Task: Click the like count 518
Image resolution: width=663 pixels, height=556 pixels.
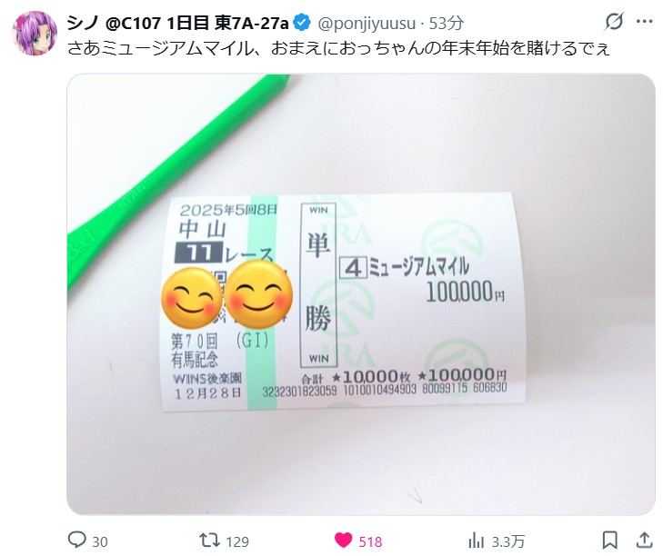Action: click(x=370, y=541)
